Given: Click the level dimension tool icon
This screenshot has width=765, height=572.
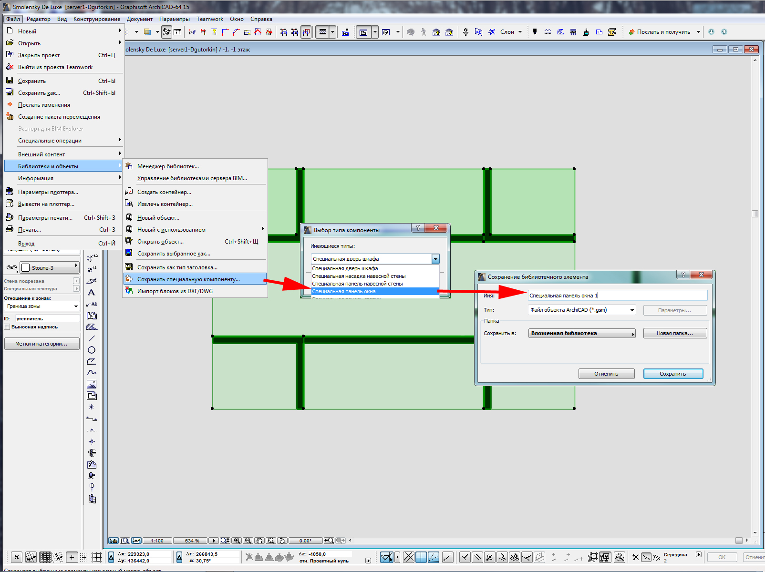Looking at the screenshot, I should [x=92, y=270].
